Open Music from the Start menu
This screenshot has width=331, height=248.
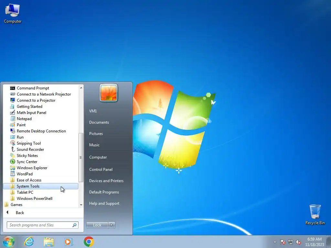coord(94,145)
